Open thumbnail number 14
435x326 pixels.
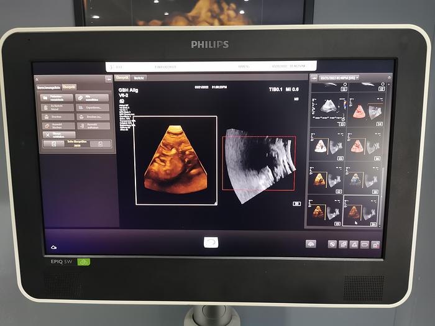click(366, 109)
